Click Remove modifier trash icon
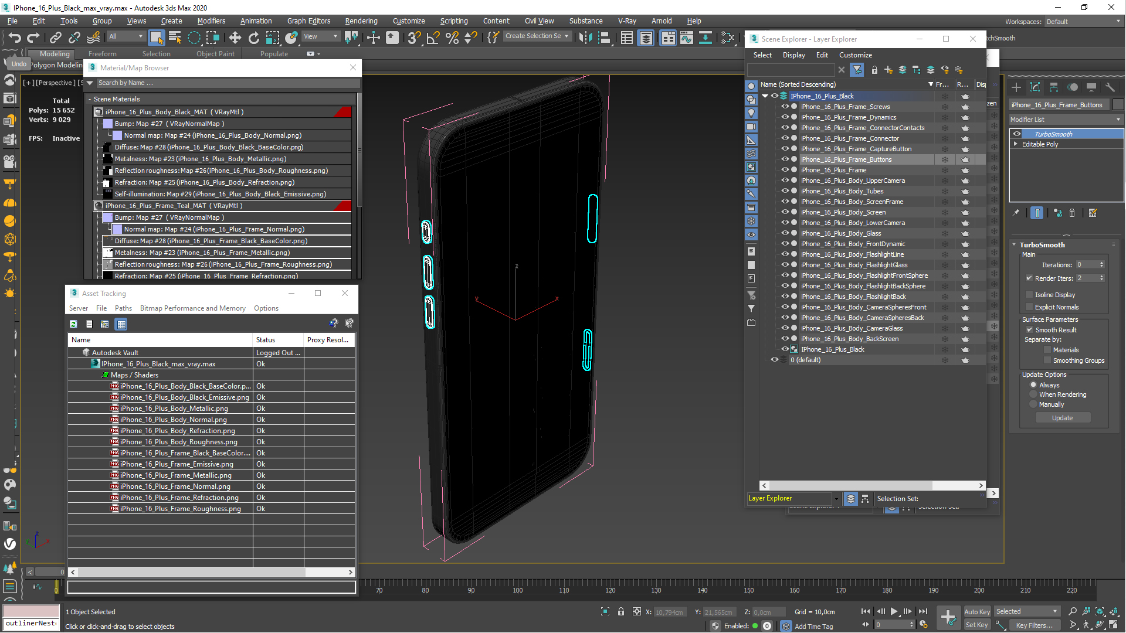This screenshot has height=633, width=1126. 1072,213
